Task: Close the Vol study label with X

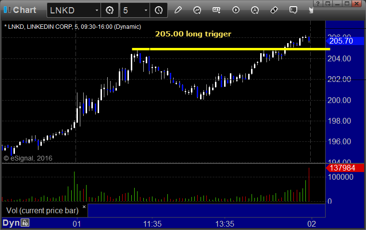Action: [84, 207]
